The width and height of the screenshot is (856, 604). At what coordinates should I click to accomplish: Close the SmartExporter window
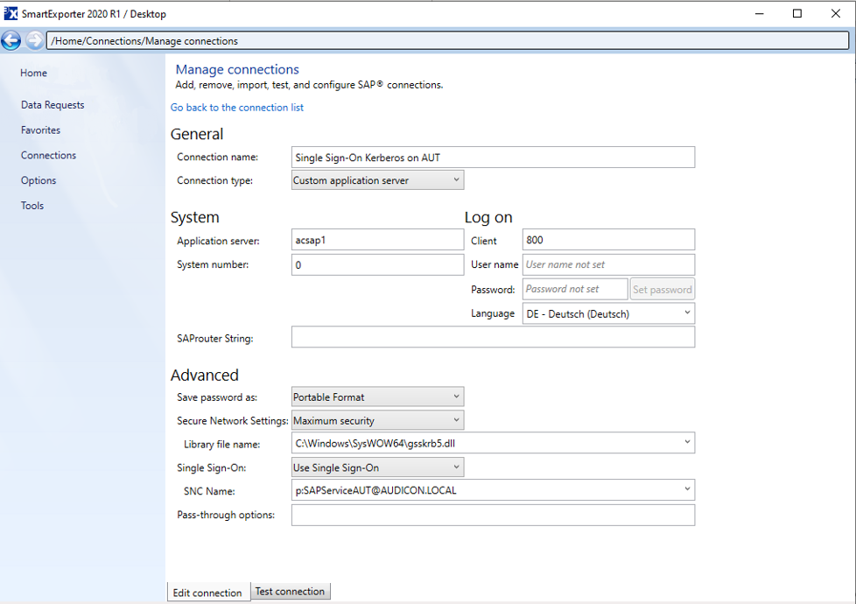tap(835, 14)
